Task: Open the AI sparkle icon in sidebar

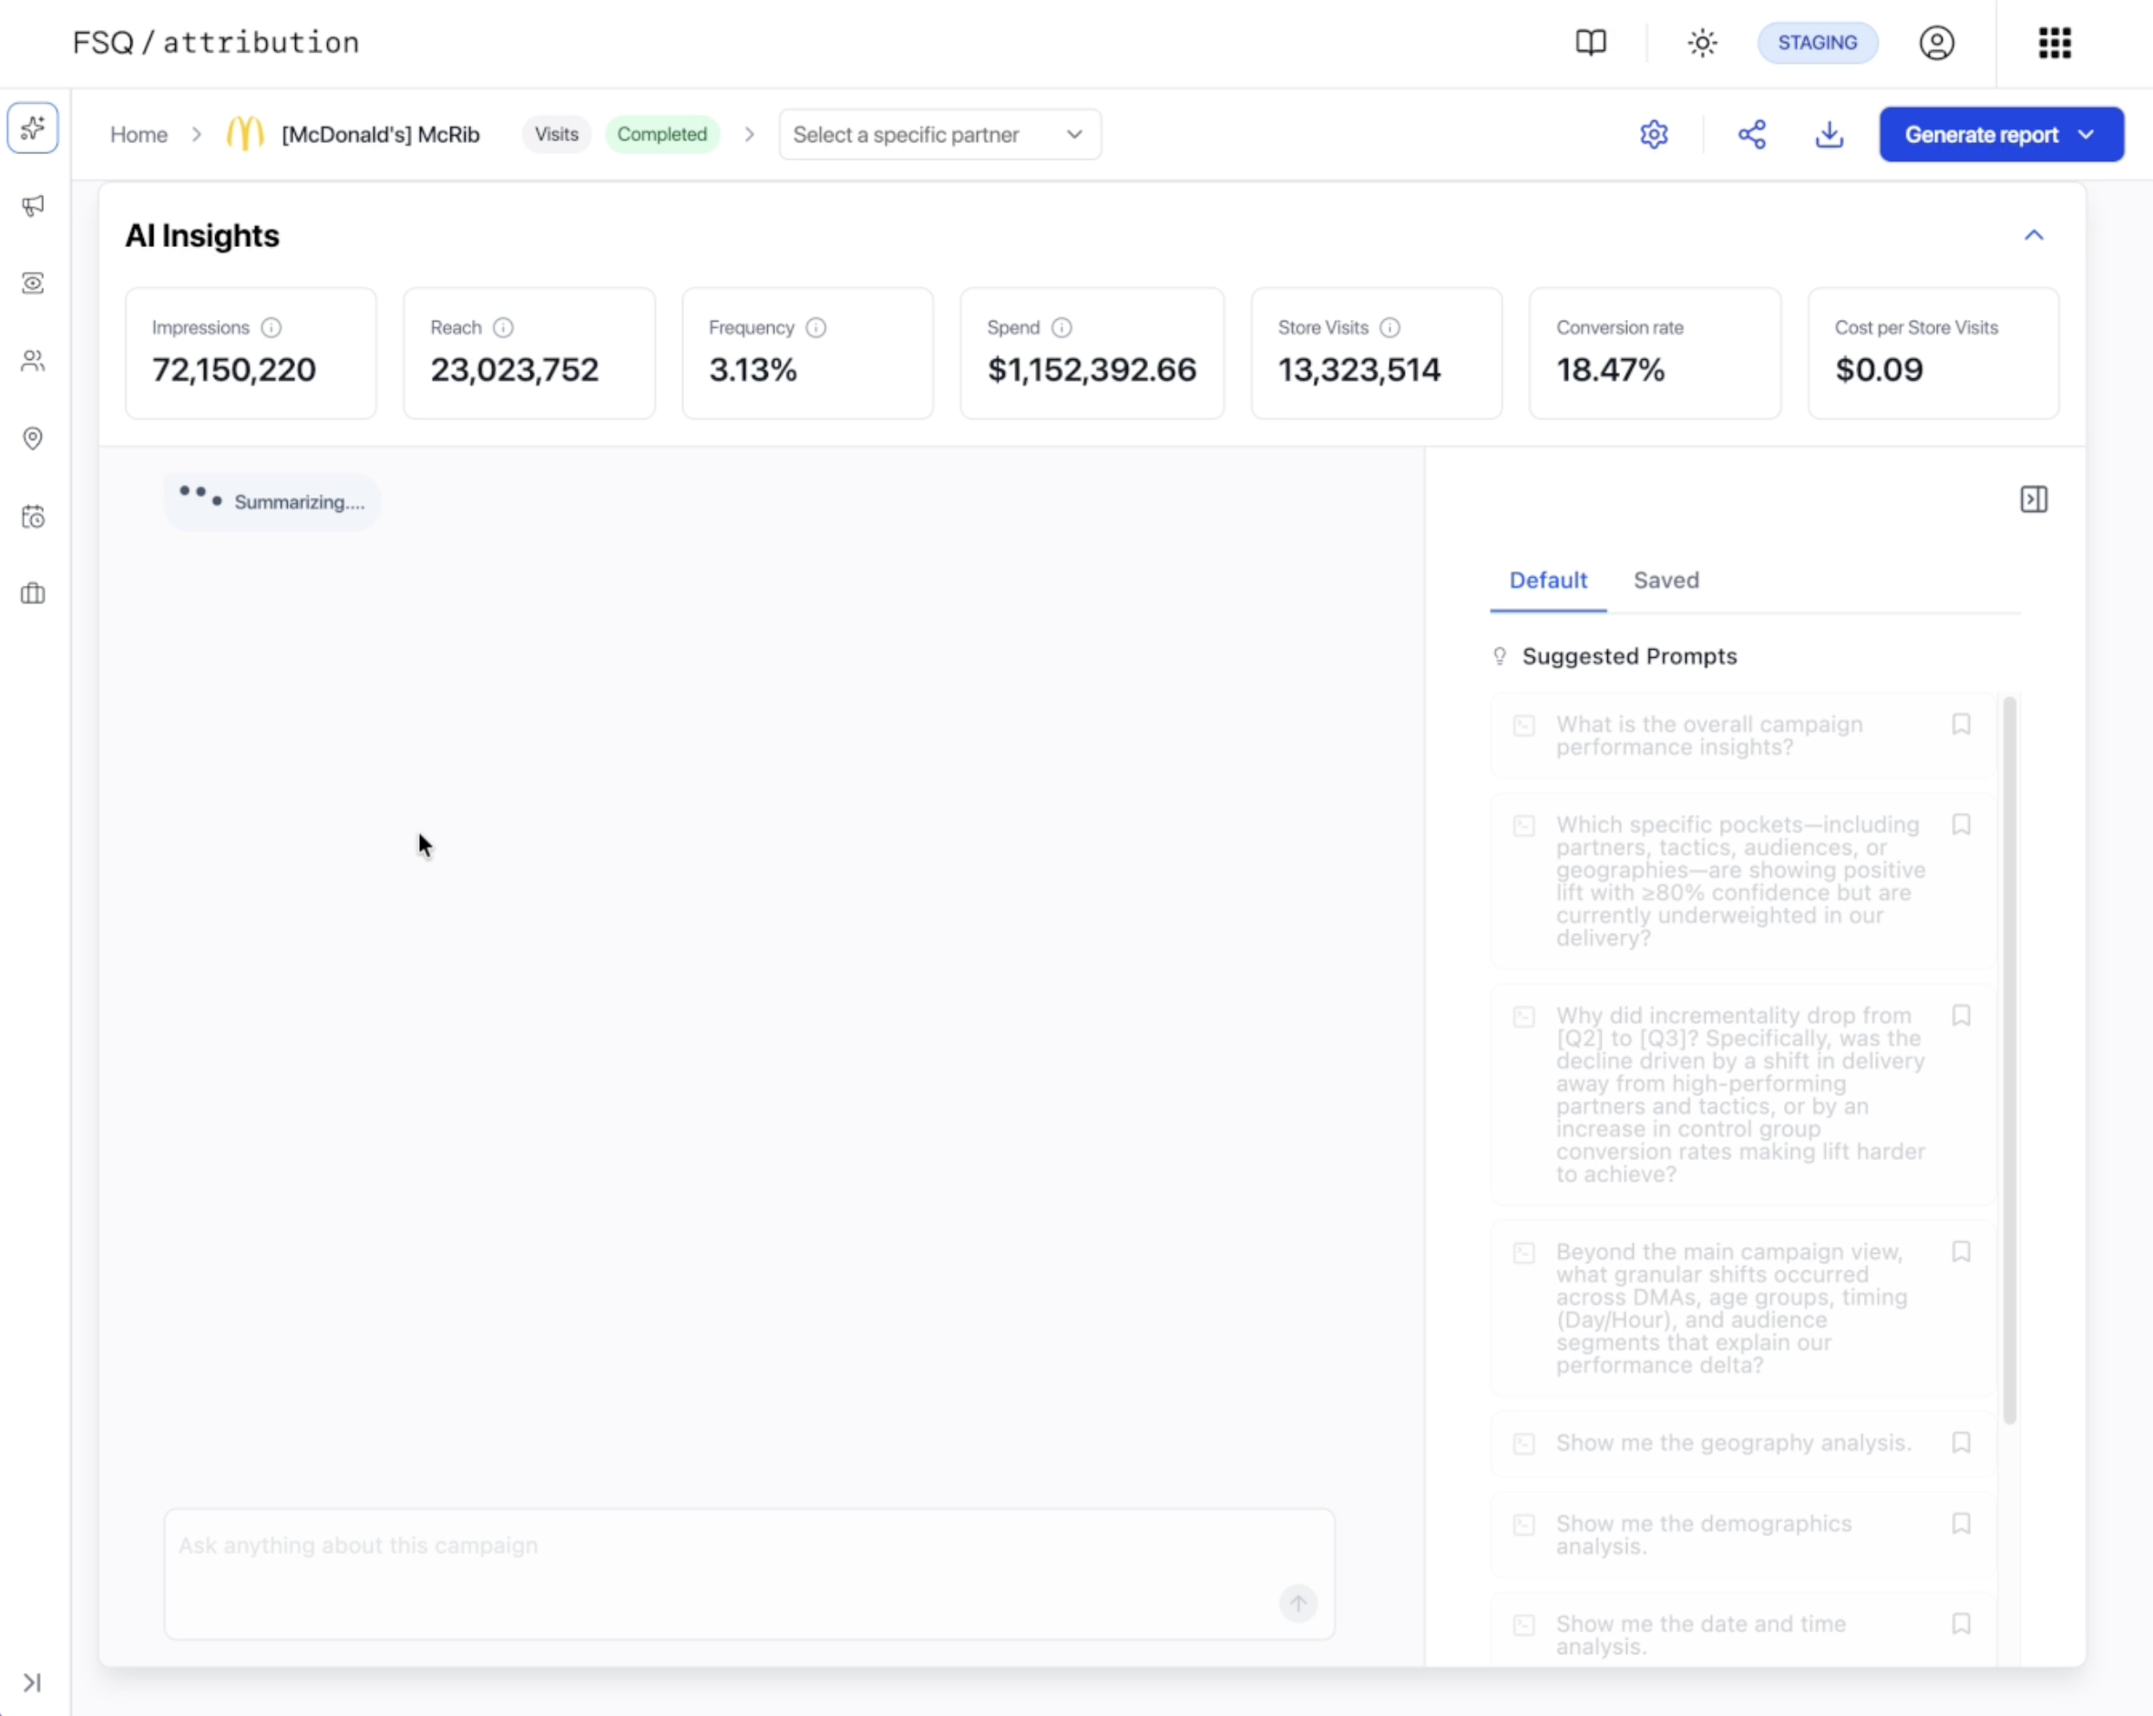Action: (x=33, y=128)
